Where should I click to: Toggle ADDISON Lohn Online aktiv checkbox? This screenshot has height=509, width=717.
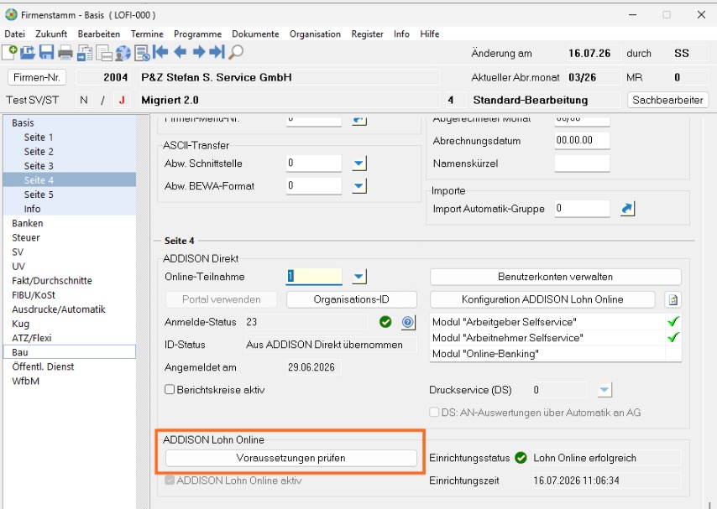pos(170,480)
